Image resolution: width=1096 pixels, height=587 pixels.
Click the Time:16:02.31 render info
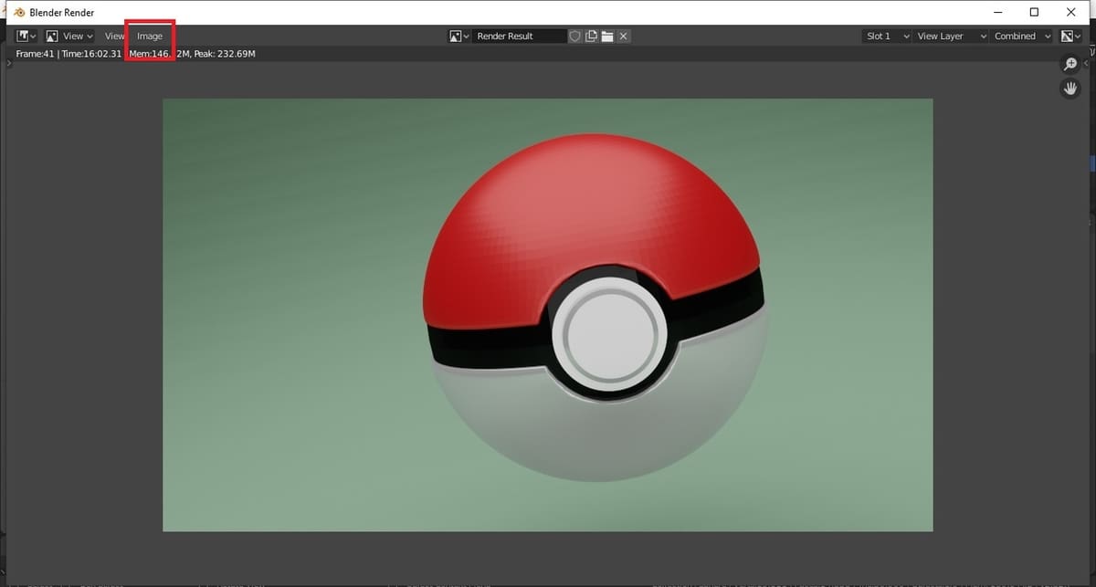click(91, 54)
